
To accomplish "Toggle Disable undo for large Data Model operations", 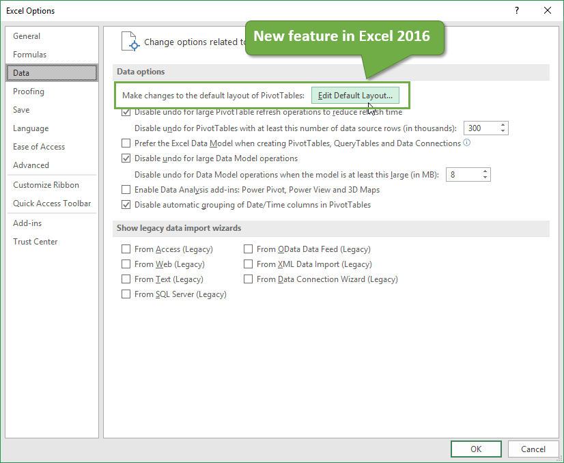I will coord(126,158).
